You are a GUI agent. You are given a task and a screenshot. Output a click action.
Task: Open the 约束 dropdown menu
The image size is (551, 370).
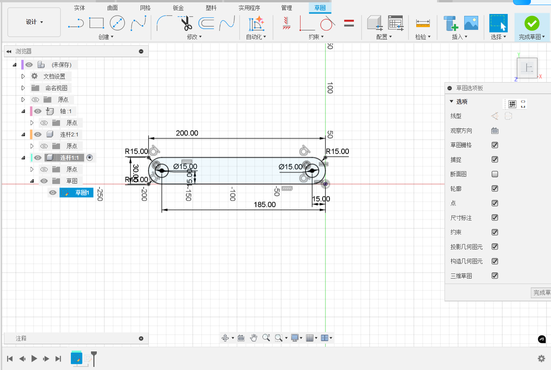click(x=316, y=37)
